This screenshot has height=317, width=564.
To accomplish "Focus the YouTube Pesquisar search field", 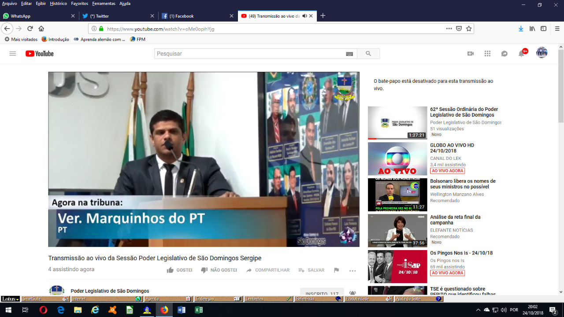I will 250,54.
